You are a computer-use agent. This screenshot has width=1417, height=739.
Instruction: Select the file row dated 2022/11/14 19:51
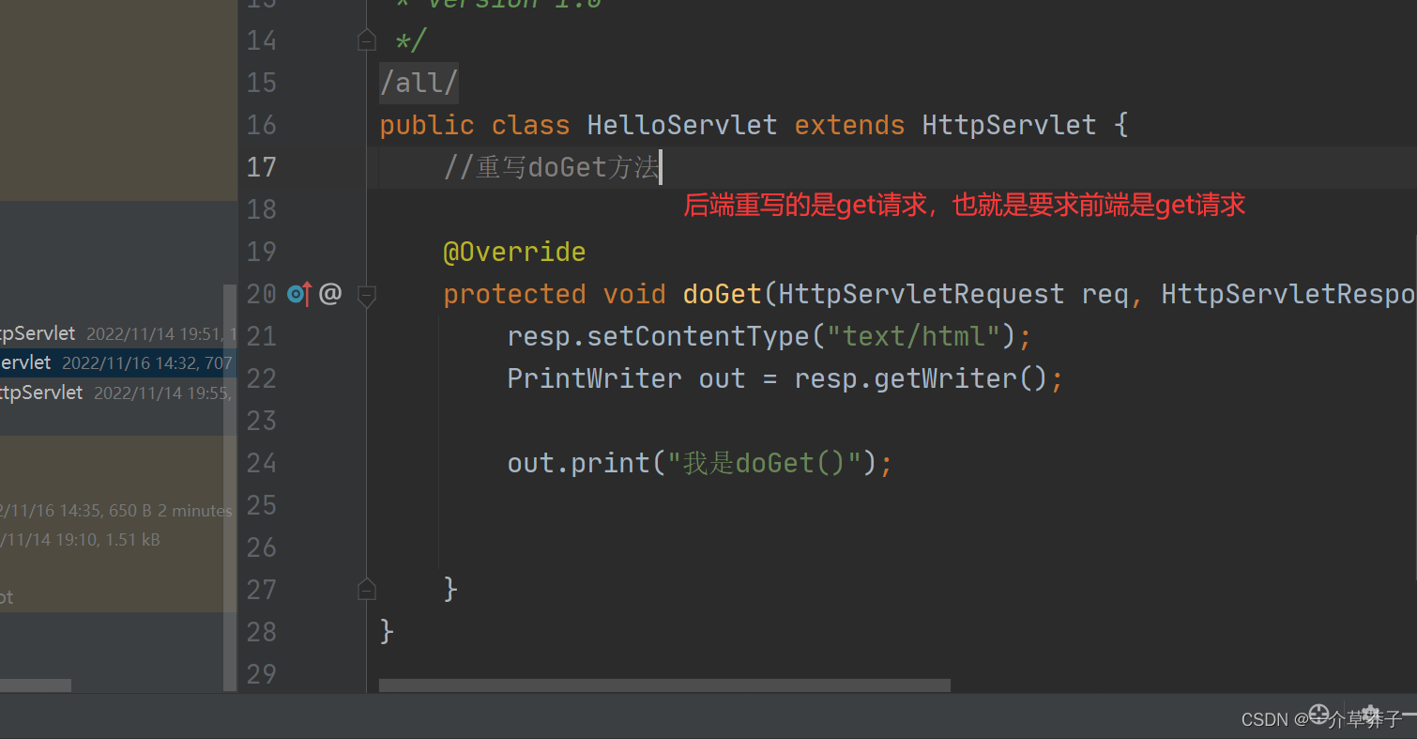click(x=118, y=333)
